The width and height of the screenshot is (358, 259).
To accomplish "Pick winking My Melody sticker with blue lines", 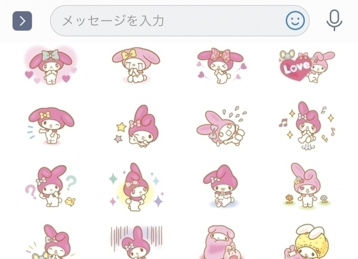I will coord(51,126).
